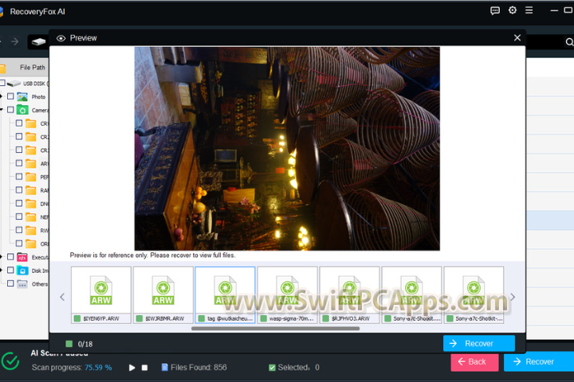Toggle the Selected checkbox in status bar
574x382 pixels.
[x=272, y=368]
